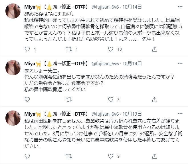Reply to the tweet about 前田医師
Viewport: 188px width, 164px height.
pos(27,156)
